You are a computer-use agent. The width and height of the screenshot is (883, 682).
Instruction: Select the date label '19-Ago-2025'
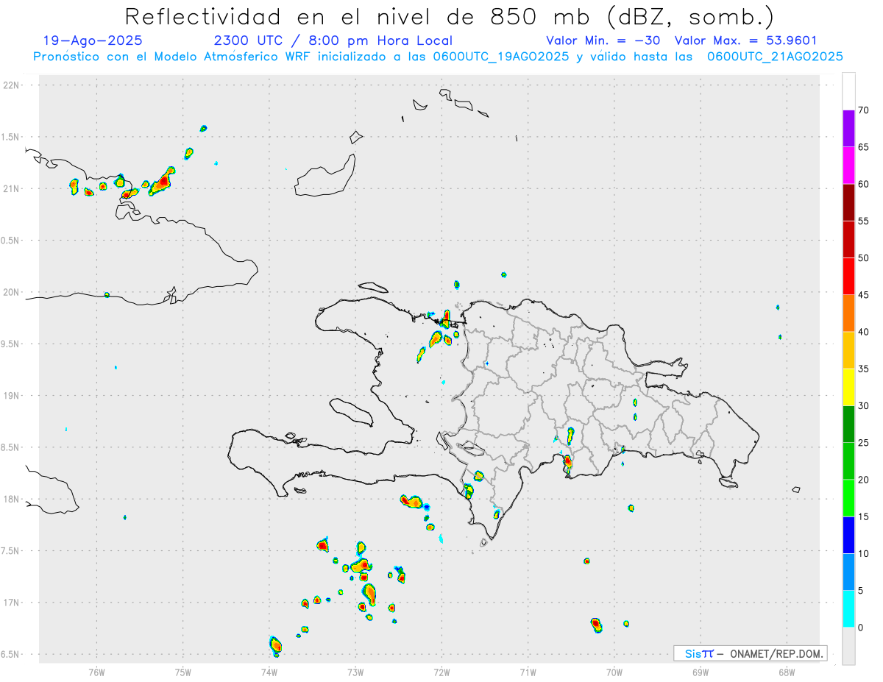coord(93,40)
